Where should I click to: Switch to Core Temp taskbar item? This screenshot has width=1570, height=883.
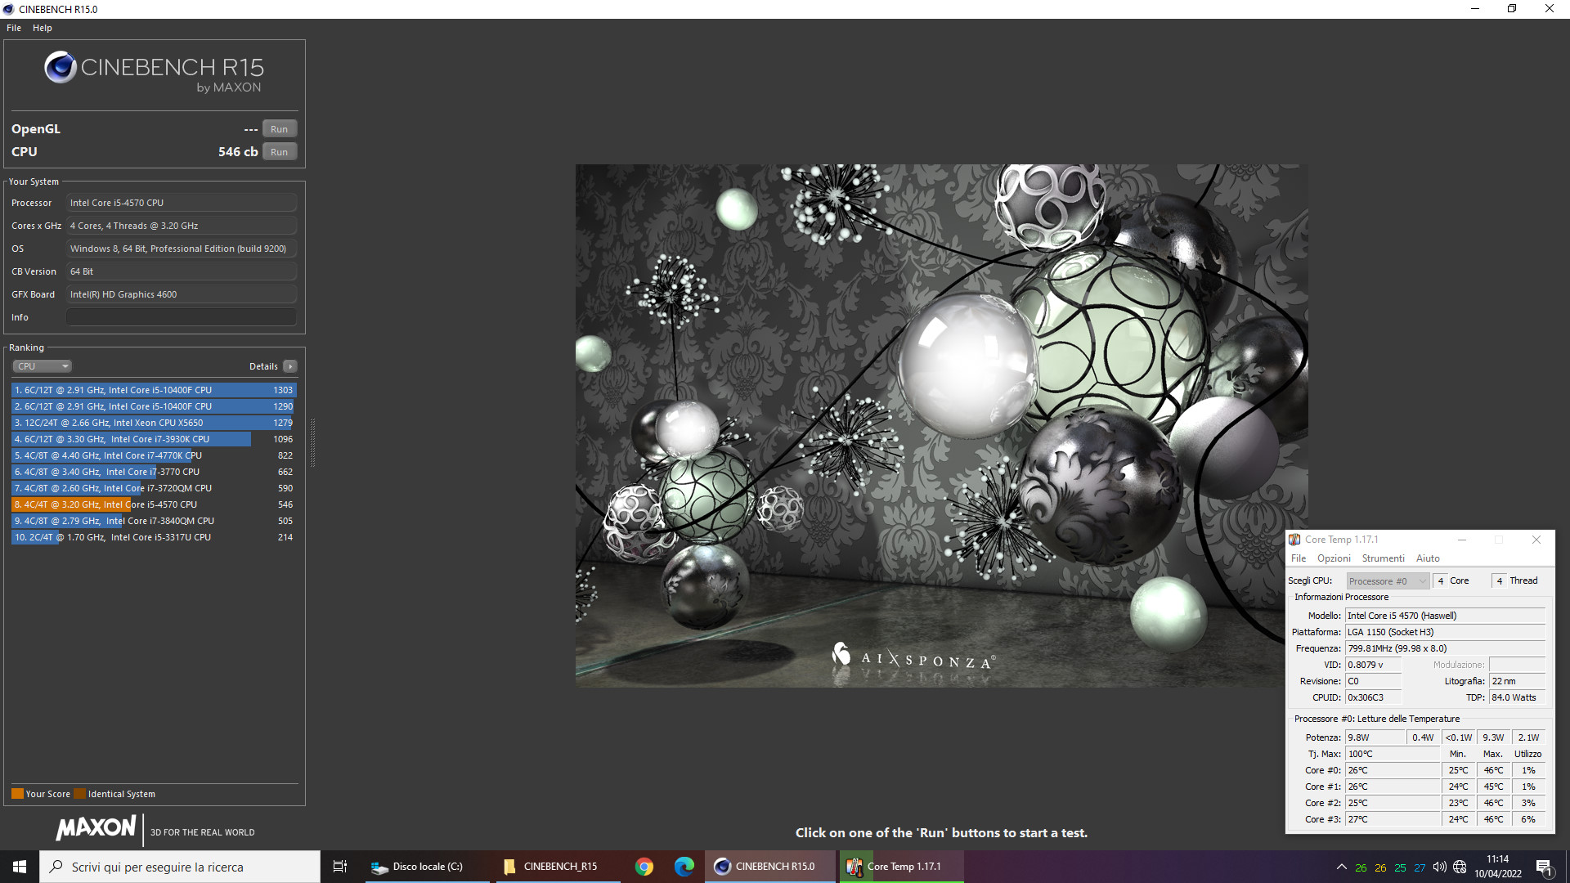901,867
